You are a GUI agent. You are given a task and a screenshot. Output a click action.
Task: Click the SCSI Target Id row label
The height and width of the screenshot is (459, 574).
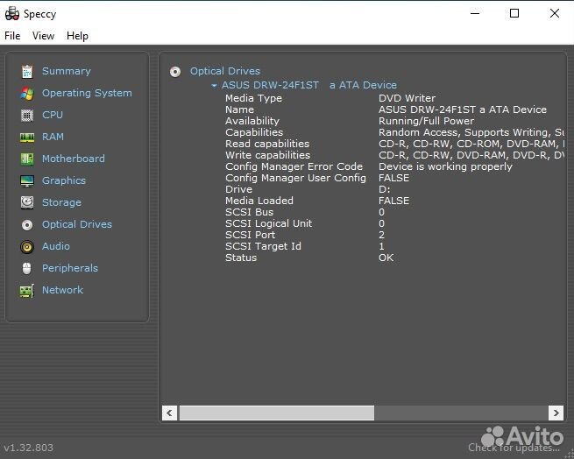tap(263, 246)
